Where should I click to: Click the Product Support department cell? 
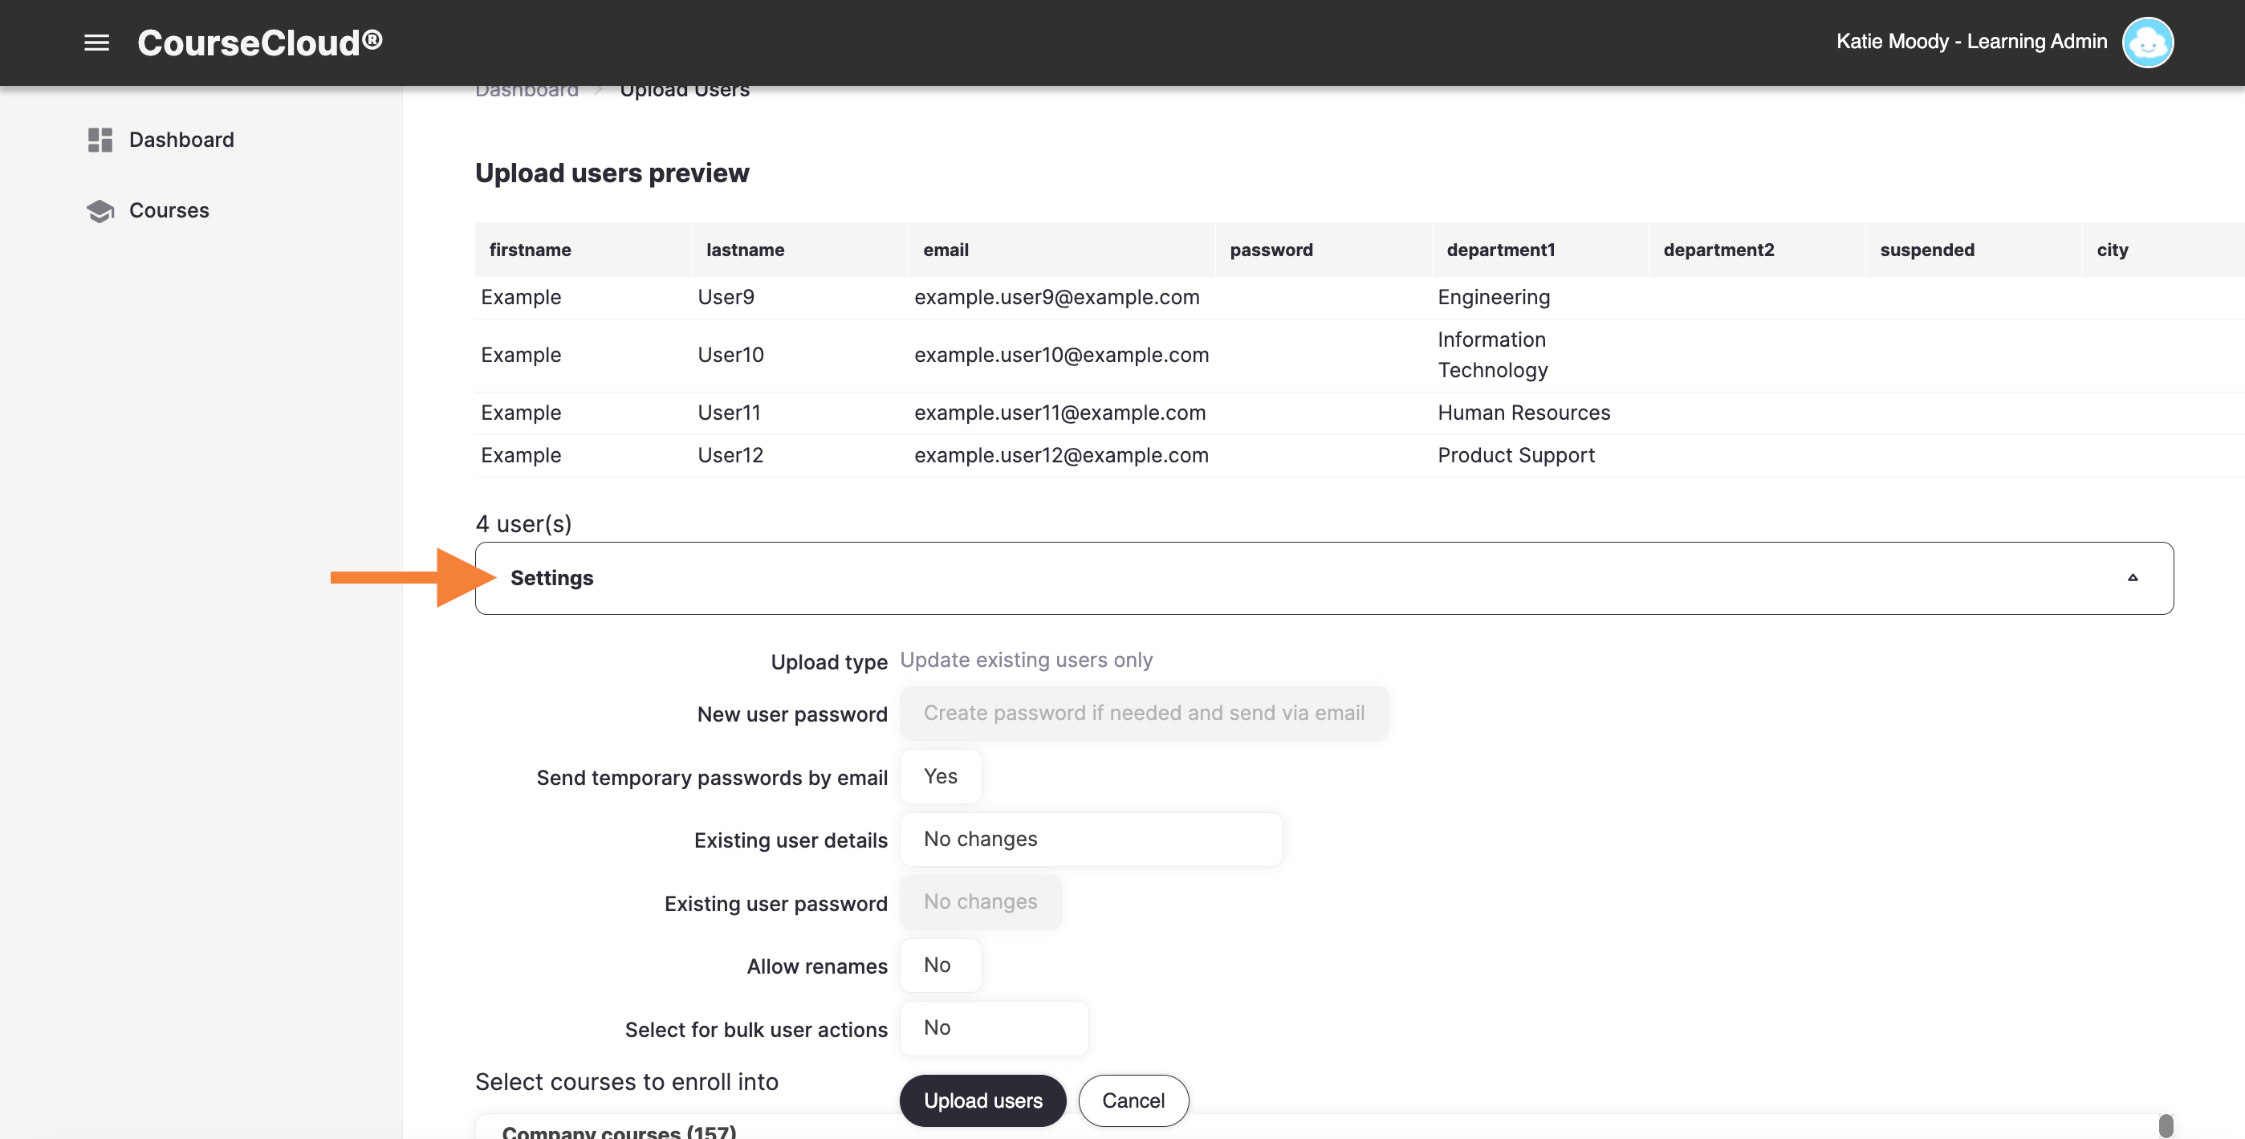pyautogui.click(x=1515, y=455)
